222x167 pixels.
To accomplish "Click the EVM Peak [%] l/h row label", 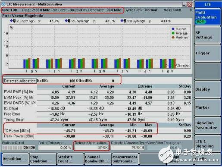I will point(19,98).
